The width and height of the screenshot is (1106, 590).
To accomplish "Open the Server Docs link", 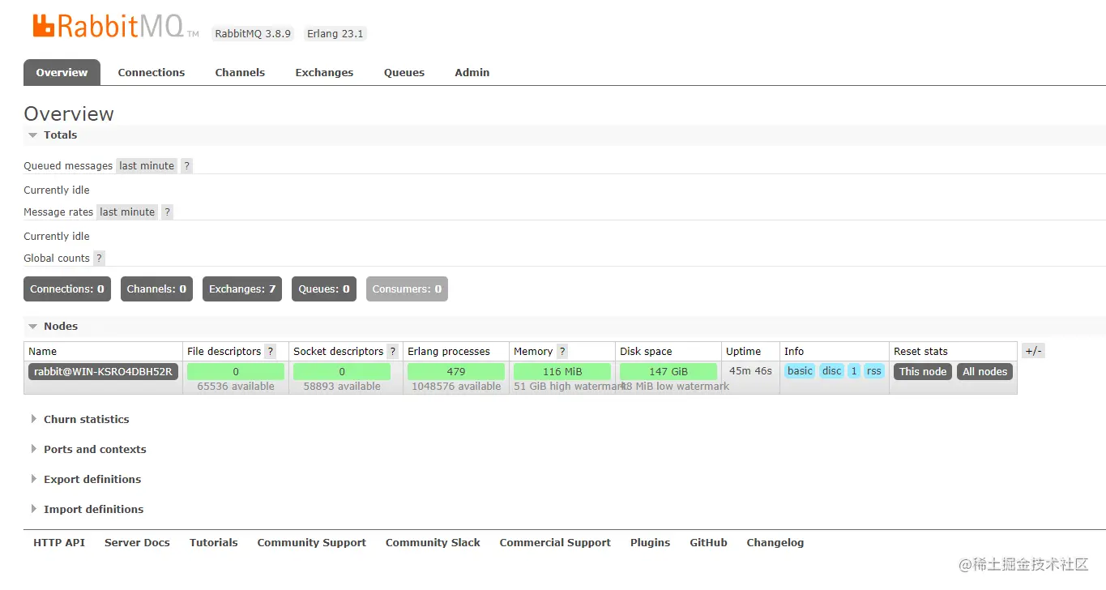I will click(x=137, y=543).
